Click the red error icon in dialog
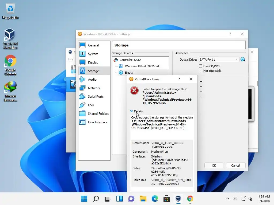The width and height of the screenshot is (274, 205). (x=134, y=91)
